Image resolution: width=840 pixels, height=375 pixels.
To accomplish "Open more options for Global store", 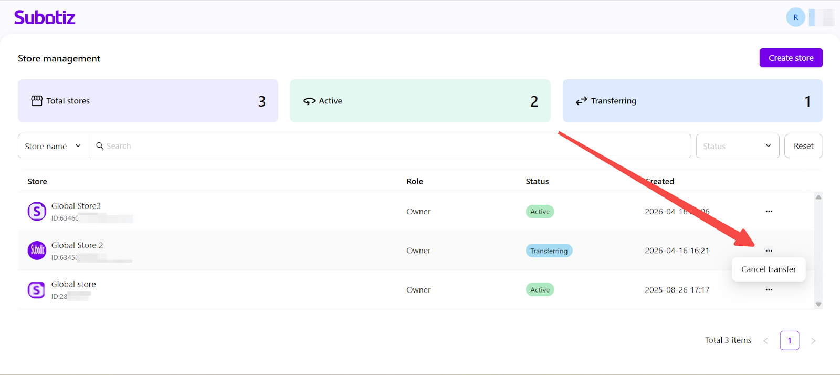I will [769, 290].
